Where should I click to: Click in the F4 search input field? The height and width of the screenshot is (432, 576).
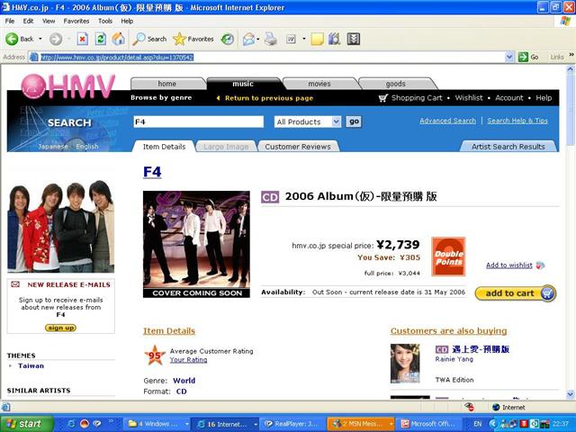pyautogui.click(x=198, y=122)
